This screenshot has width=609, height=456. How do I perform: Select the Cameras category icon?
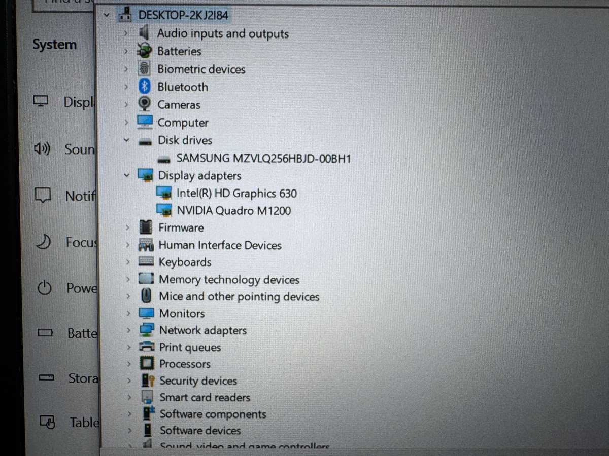pos(145,104)
